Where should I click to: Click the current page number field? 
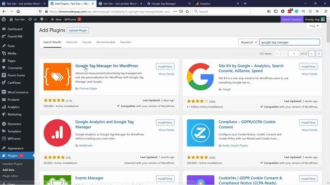pyautogui.click(x=294, y=53)
